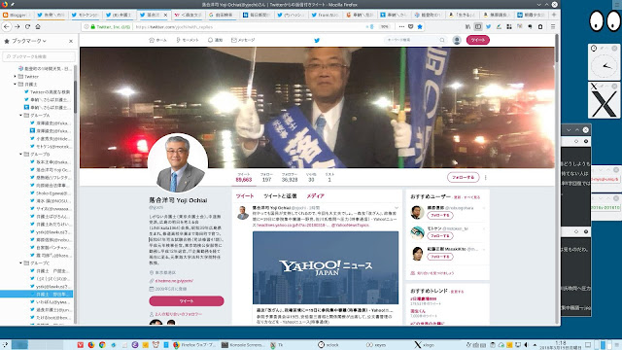Screen dimensions: 622x350
Task: Open a new tab with the plus button
Action: pos(554,15)
